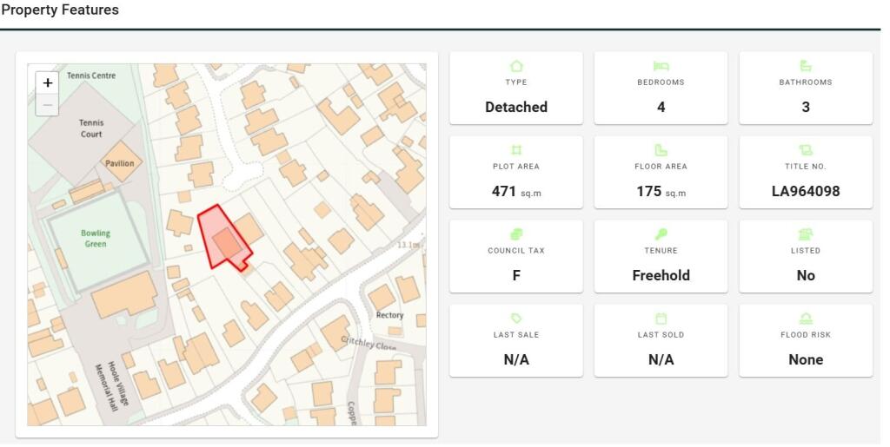Image resolution: width=890 pixels, height=447 pixels.
Task: Click the floor area plan icon
Action: 661,150
